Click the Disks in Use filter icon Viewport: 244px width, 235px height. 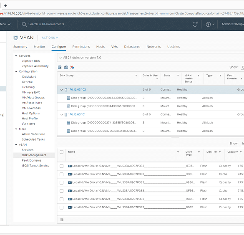click(157, 78)
